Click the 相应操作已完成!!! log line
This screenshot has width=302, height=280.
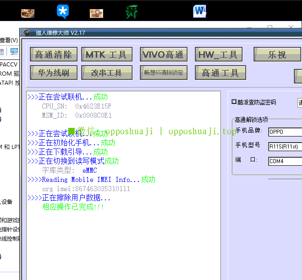(x=73, y=207)
